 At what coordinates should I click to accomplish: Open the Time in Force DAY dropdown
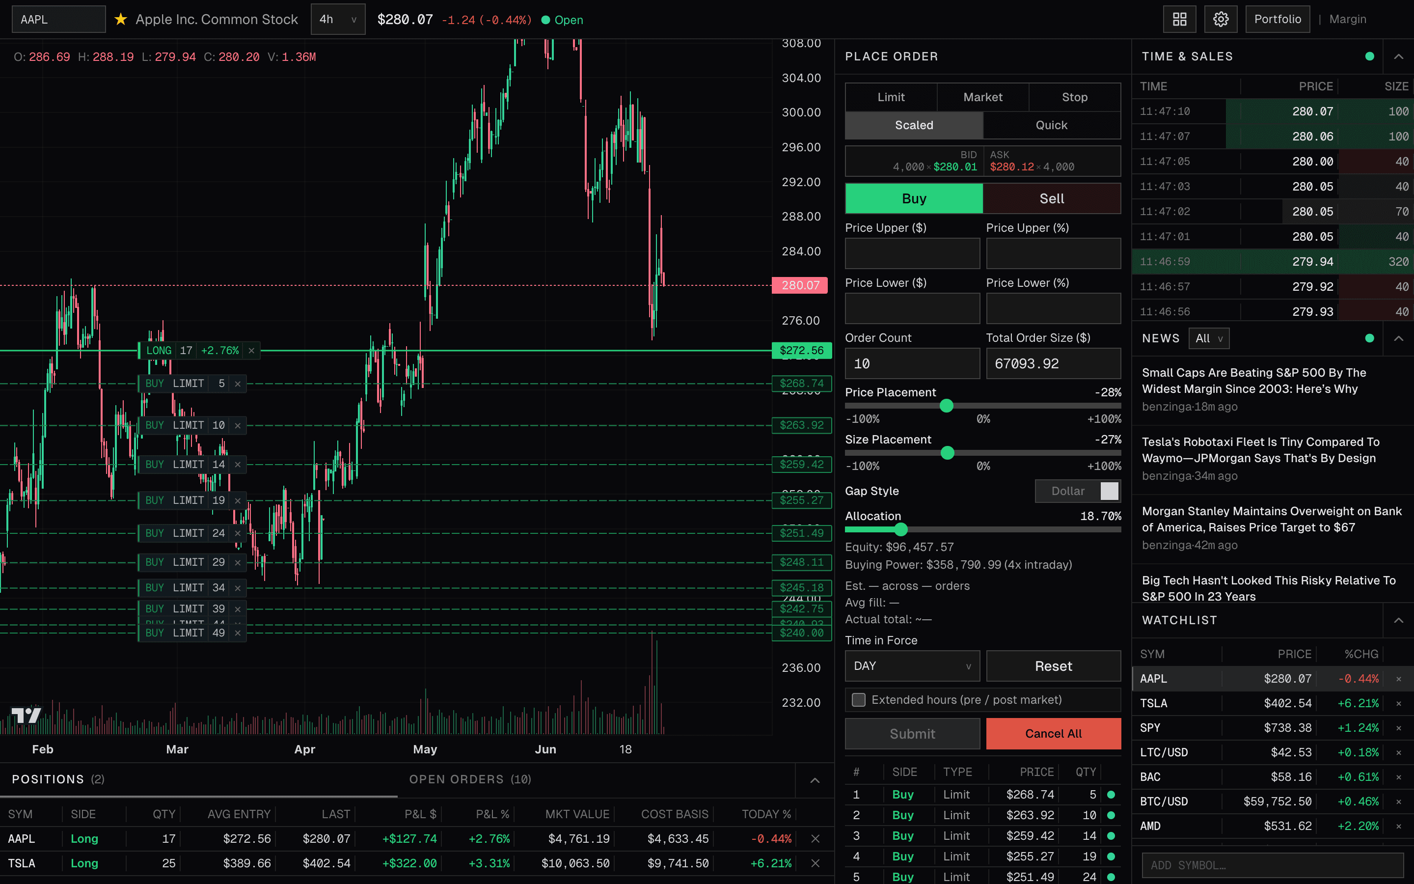(x=912, y=666)
